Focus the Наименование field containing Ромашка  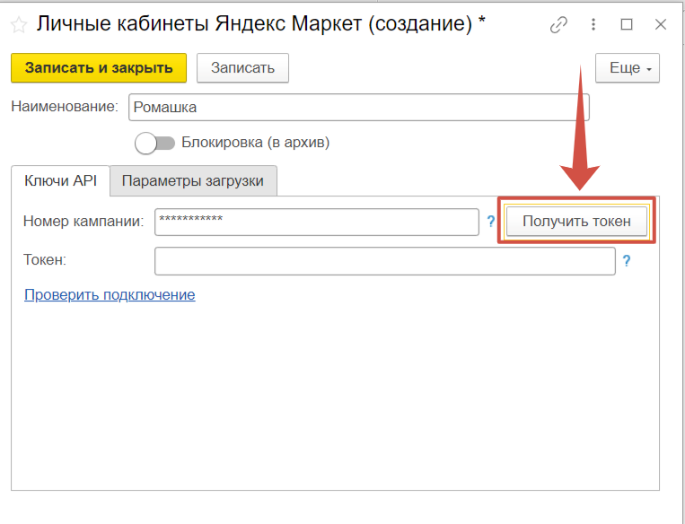click(358, 108)
